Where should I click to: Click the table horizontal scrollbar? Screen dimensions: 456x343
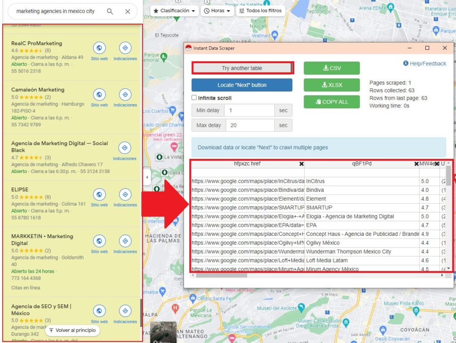222,275
